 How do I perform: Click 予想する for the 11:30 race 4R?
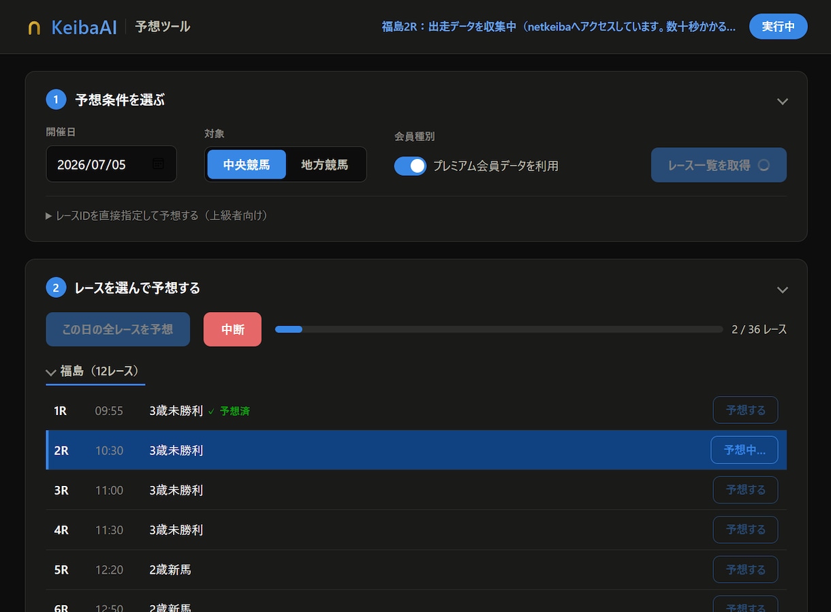coord(745,530)
